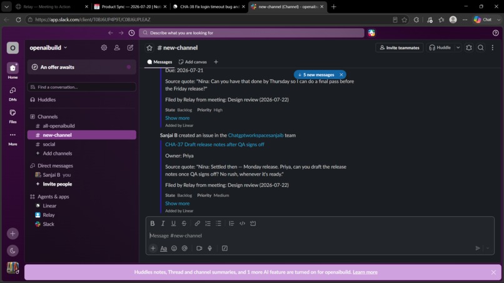Click the invite person icon in the sidebar header
The width and height of the screenshot is (504, 283).
[x=117, y=47]
